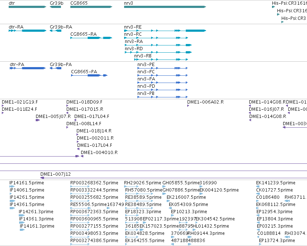Select the EK068112.5prime label
The width and height of the screenshot is (307, 246).
coord(276,205)
